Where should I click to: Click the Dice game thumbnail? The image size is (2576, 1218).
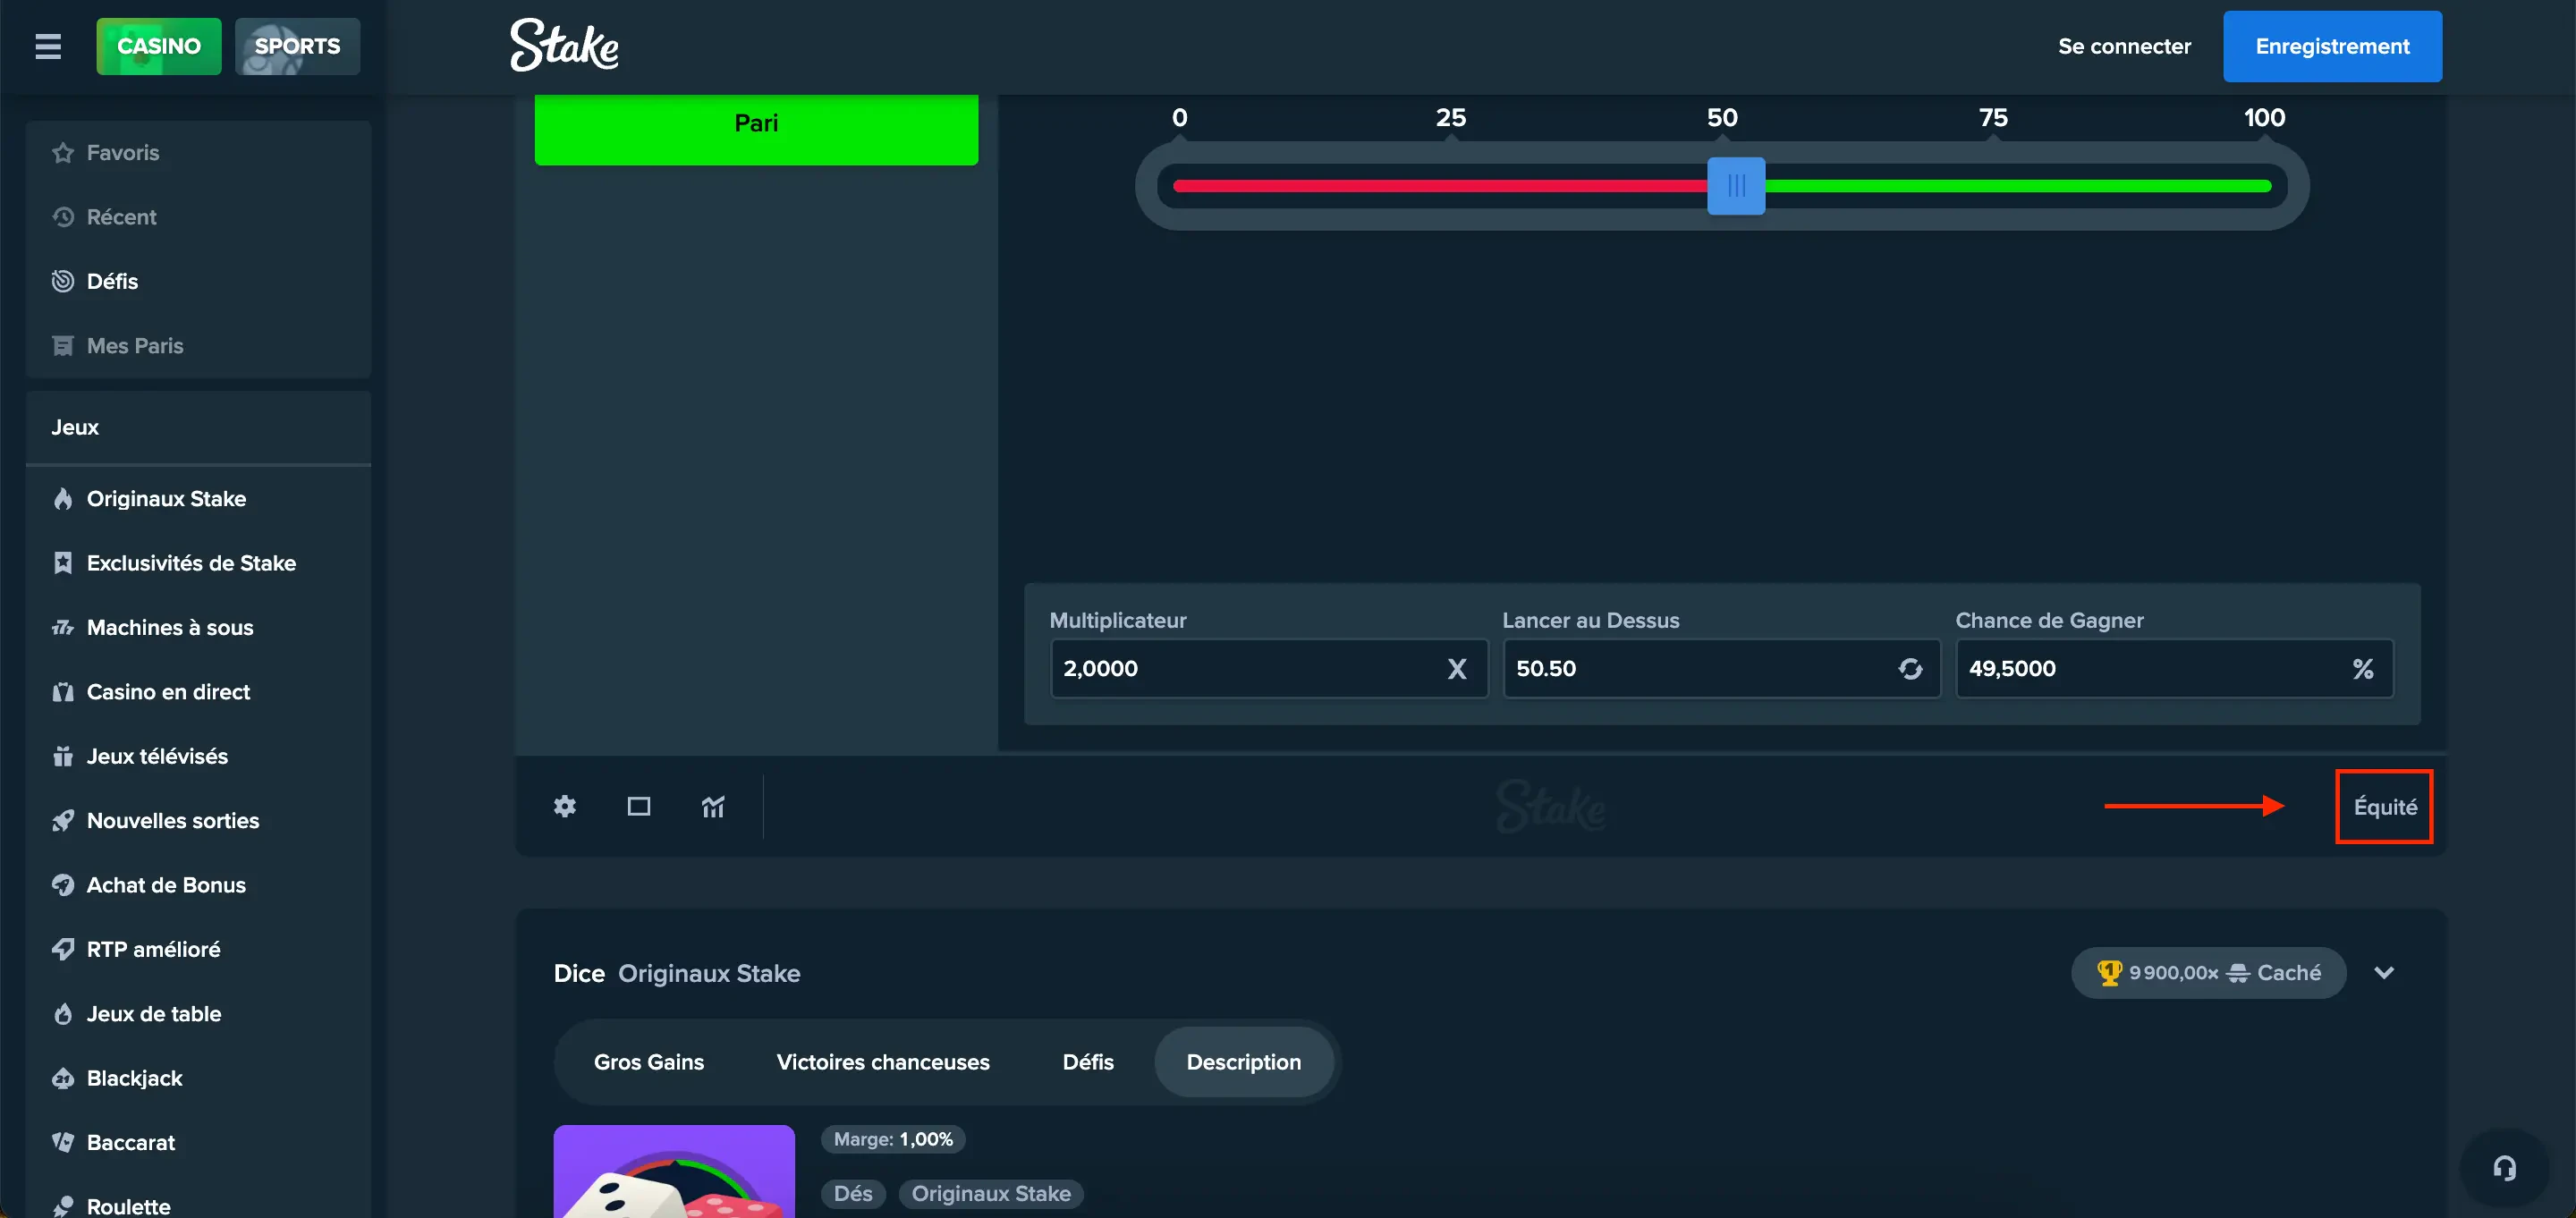674,1171
